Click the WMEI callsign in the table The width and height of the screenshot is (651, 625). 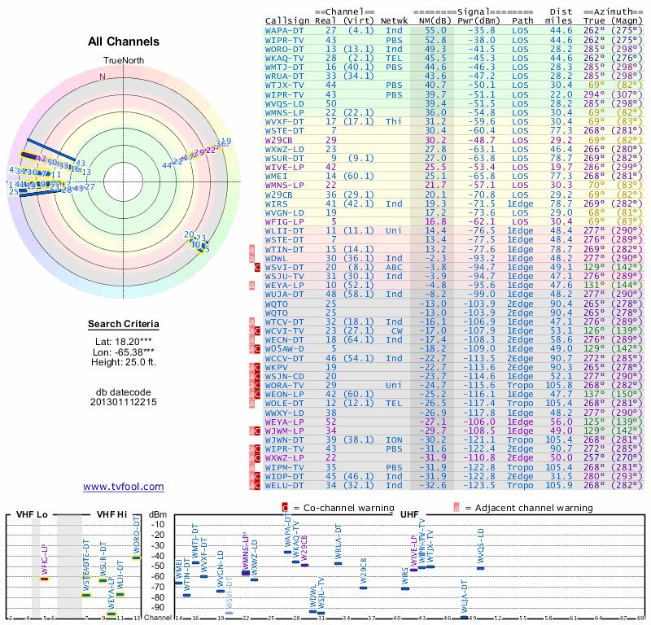[x=276, y=176]
